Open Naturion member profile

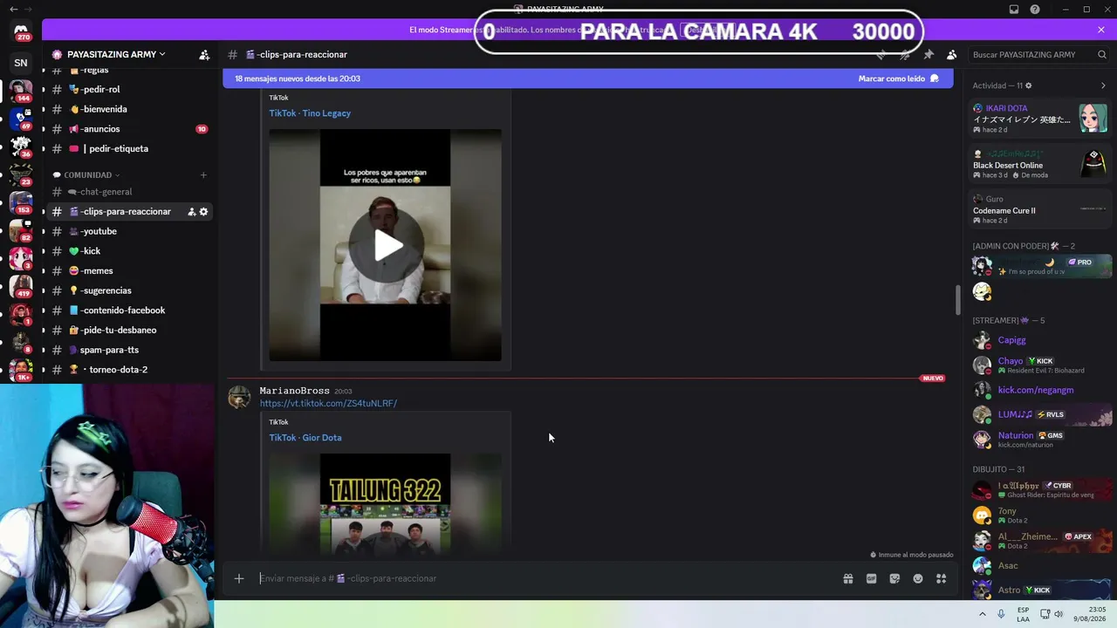point(1042,439)
